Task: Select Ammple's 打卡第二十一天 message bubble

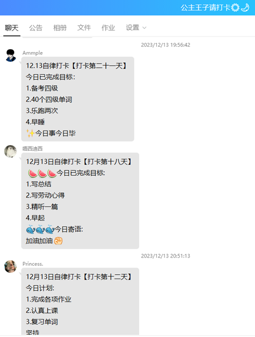Action: (78, 99)
